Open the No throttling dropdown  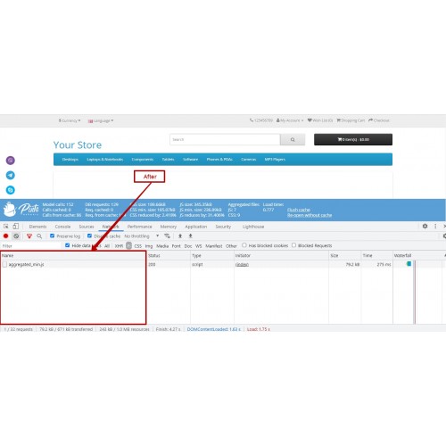click(142, 236)
